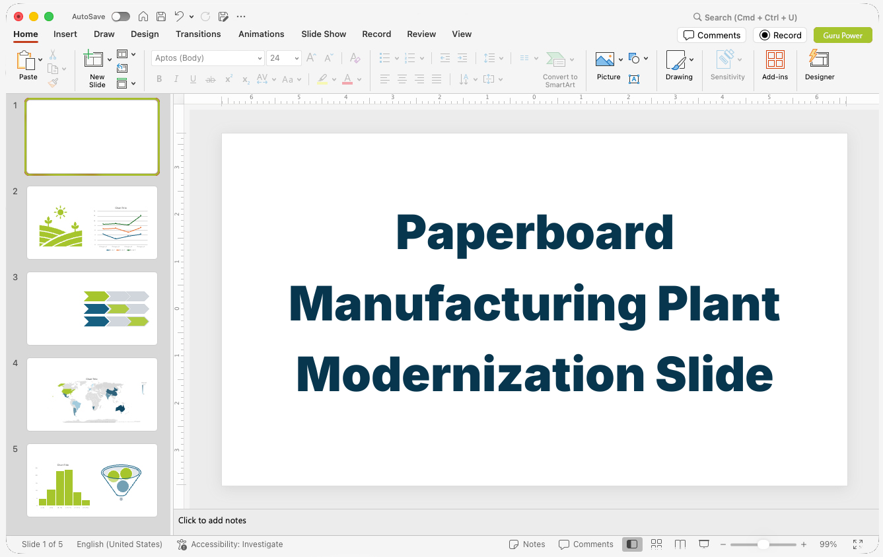The image size is (883, 557).
Task: Toggle the Notes pane from status bar
Action: [527, 544]
